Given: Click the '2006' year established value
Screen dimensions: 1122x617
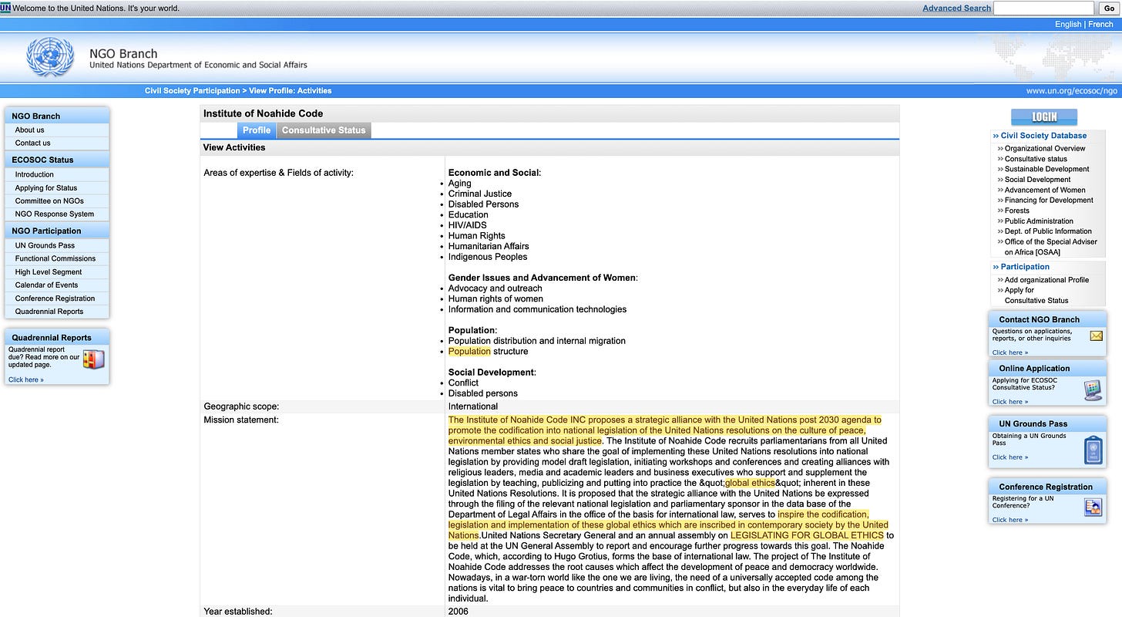Looking at the screenshot, I should tap(458, 612).
